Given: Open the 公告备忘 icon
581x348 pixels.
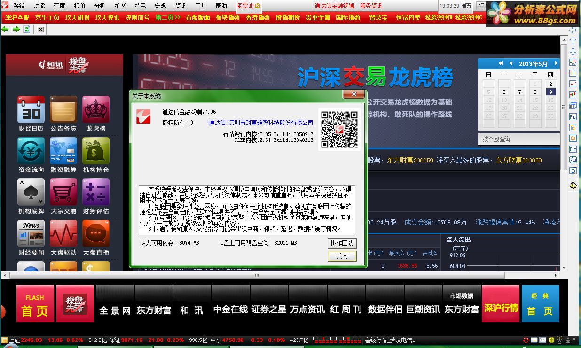Looking at the screenshot, I should (63, 109).
